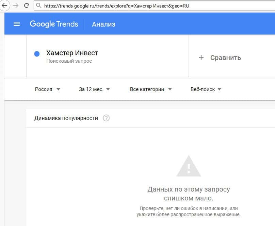
Task: Open the Все категории dropdown
Action: point(150,89)
